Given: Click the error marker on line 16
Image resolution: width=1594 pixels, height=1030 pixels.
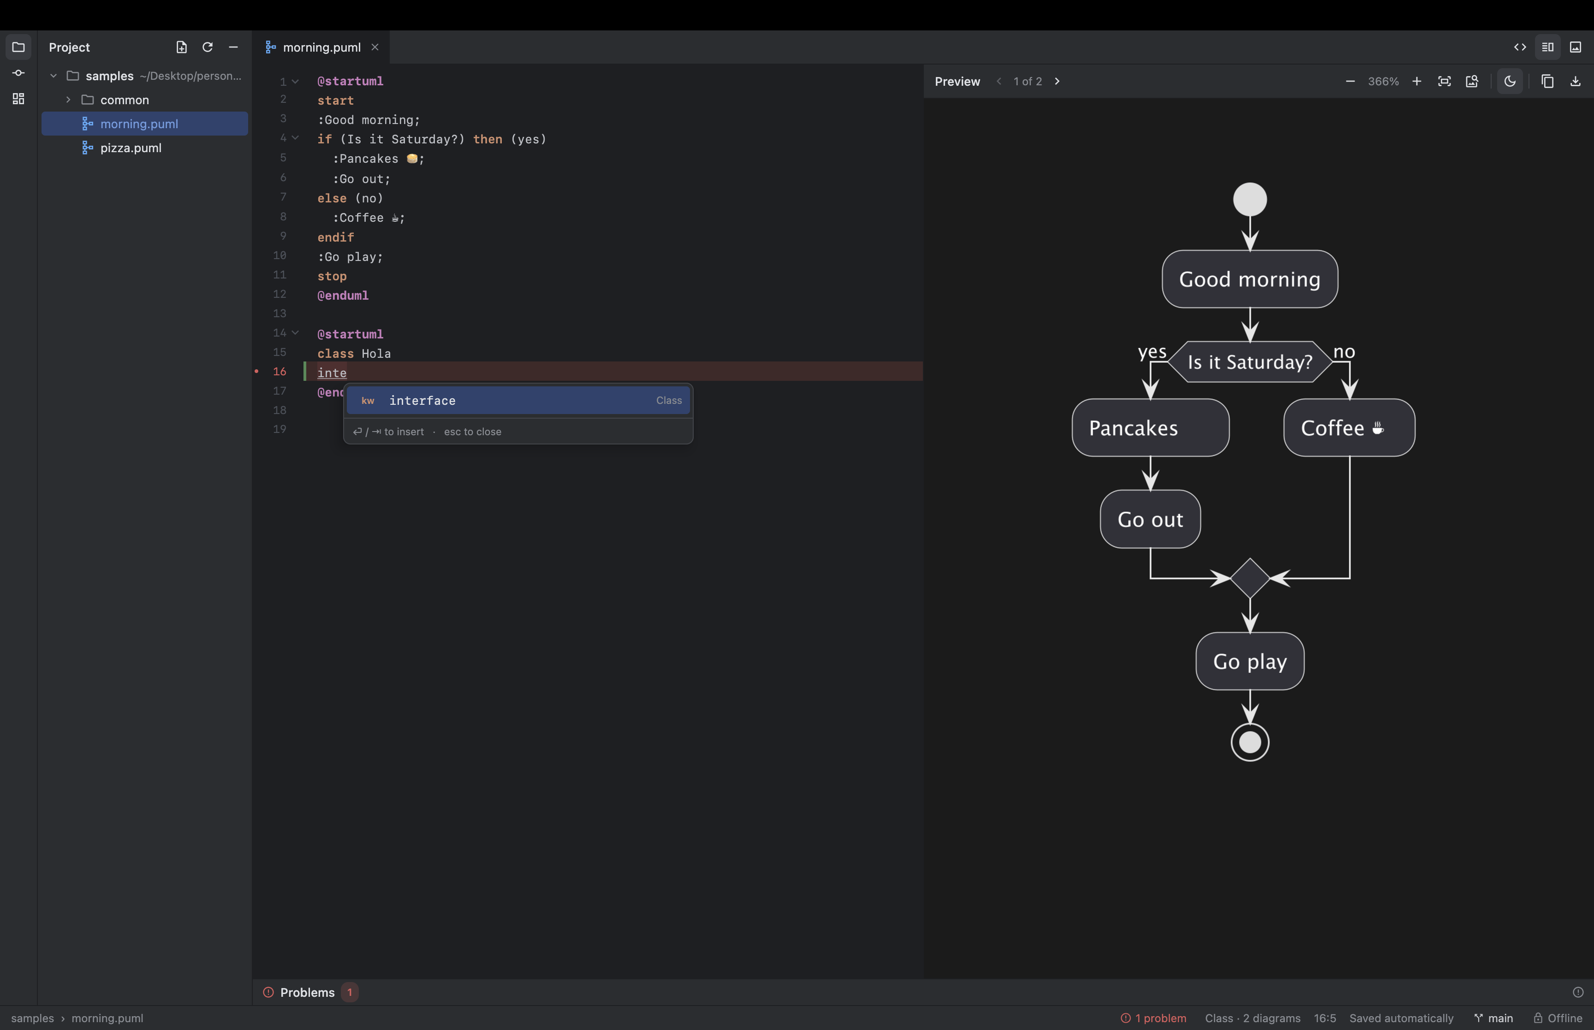Looking at the screenshot, I should [x=256, y=371].
